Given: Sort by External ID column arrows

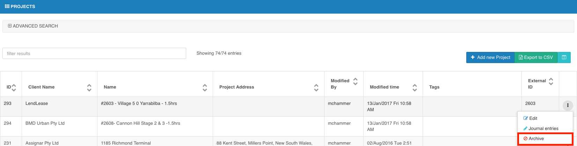Looking at the screenshot, I should click(551, 82).
